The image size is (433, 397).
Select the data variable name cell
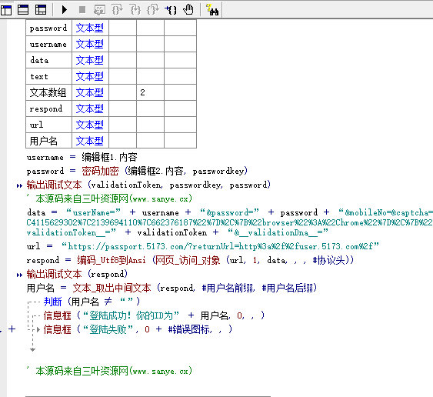click(49, 60)
